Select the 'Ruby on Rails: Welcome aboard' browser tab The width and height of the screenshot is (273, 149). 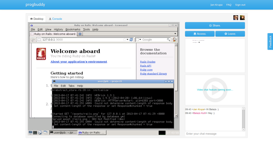(x=53, y=34)
